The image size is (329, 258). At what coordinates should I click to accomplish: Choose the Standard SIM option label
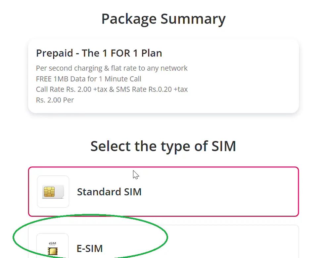click(x=109, y=192)
